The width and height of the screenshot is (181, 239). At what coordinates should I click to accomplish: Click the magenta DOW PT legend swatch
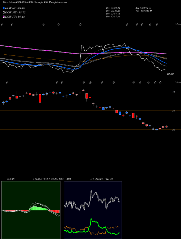pos(4,17)
